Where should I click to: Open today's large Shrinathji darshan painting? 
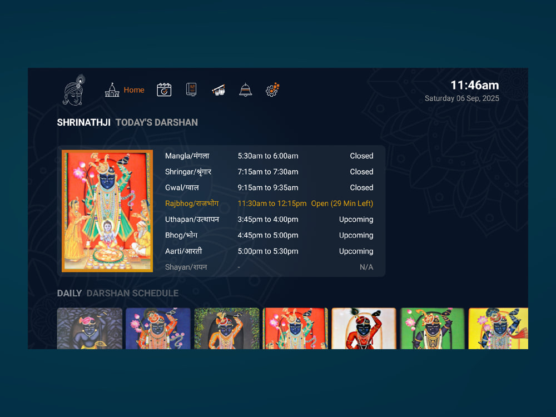(107, 211)
